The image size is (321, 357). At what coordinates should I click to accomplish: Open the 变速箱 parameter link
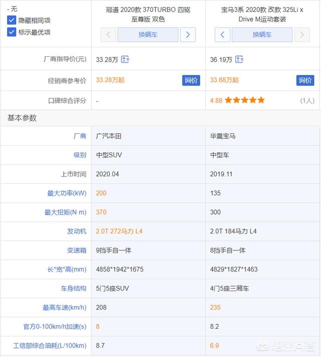[77, 250]
